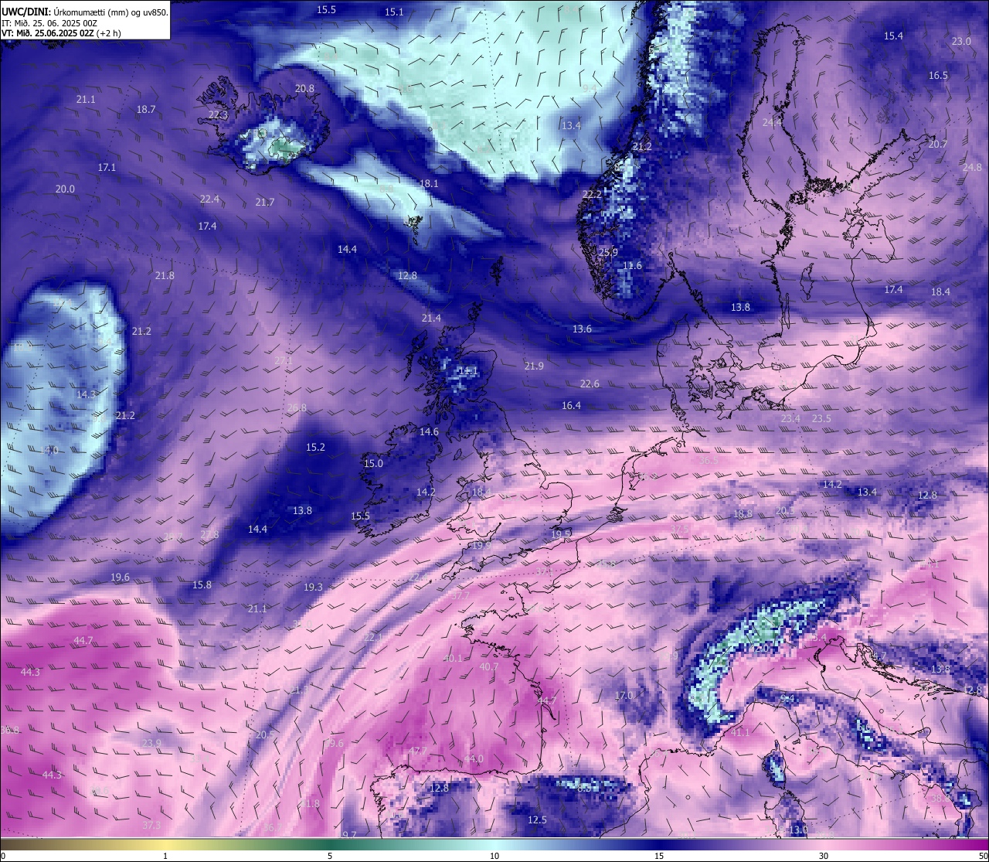Screen dimensions: 989x862
Task: Select the '27.8' value label
Action: tap(209, 534)
